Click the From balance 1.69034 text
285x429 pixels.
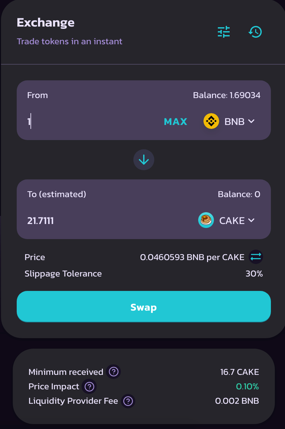227,95
